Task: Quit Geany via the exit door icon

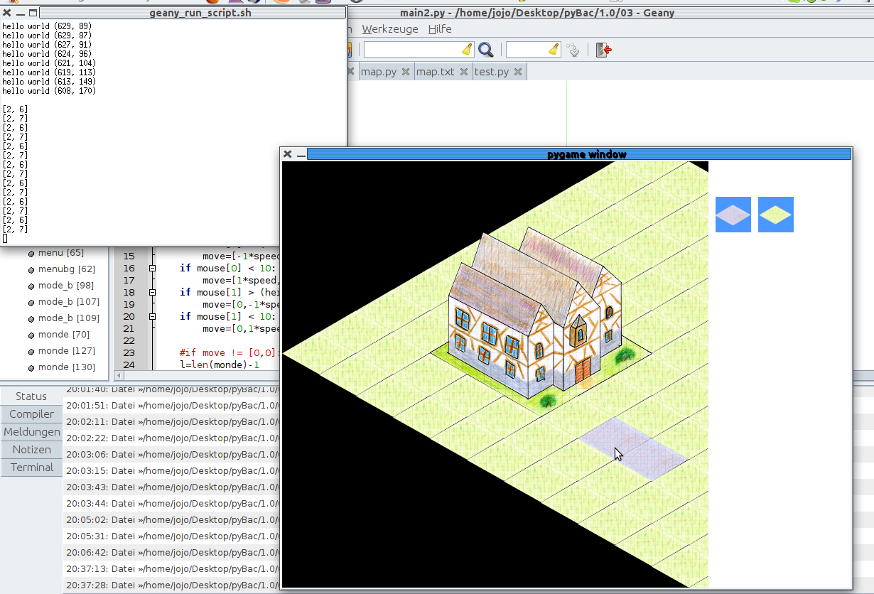Action: click(603, 50)
